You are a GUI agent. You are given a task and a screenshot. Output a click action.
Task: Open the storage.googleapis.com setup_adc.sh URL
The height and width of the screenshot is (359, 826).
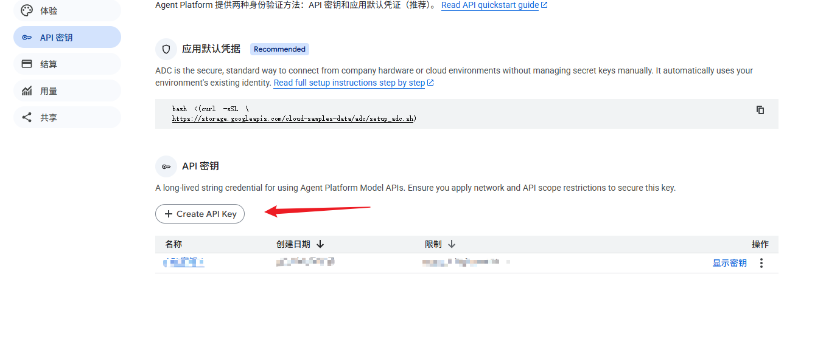click(x=294, y=118)
